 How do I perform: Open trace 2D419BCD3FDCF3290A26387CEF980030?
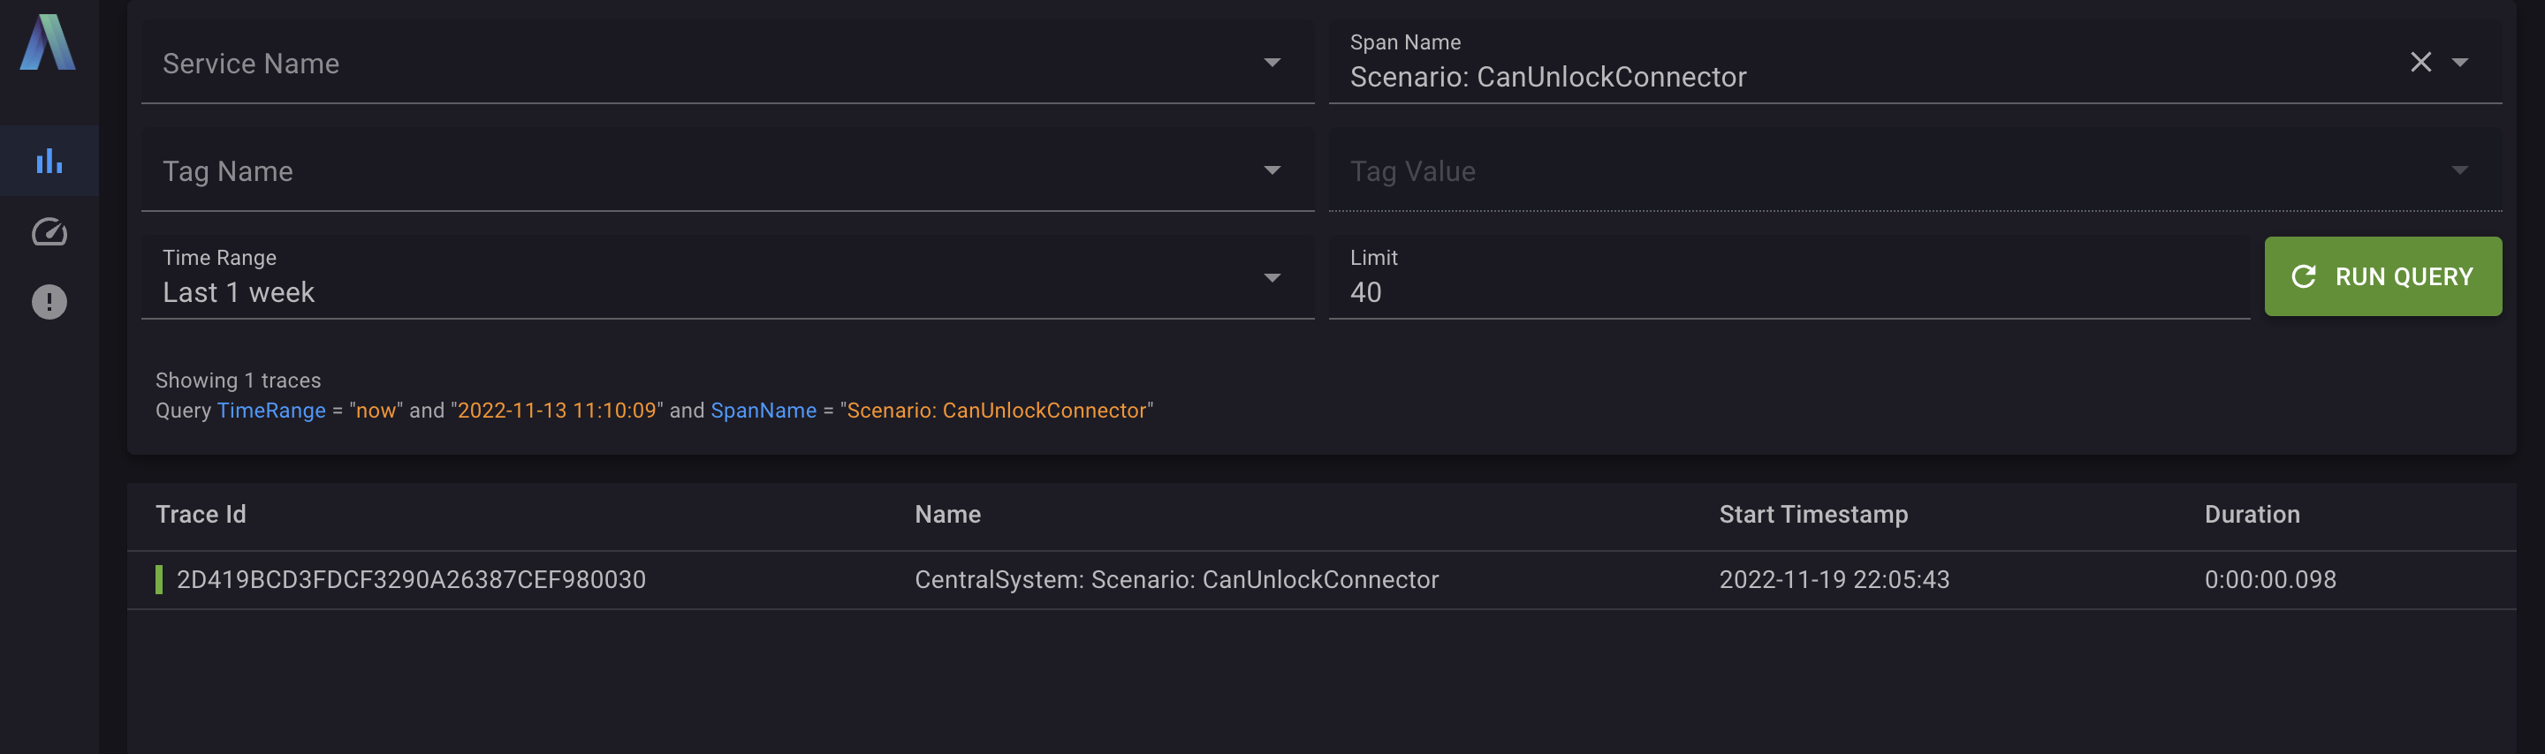click(411, 579)
